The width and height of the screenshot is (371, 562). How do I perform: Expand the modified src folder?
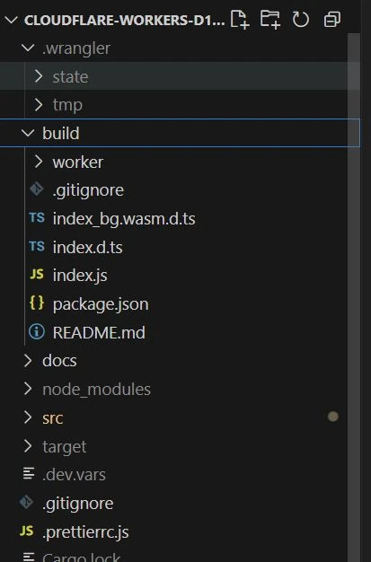coord(28,417)
